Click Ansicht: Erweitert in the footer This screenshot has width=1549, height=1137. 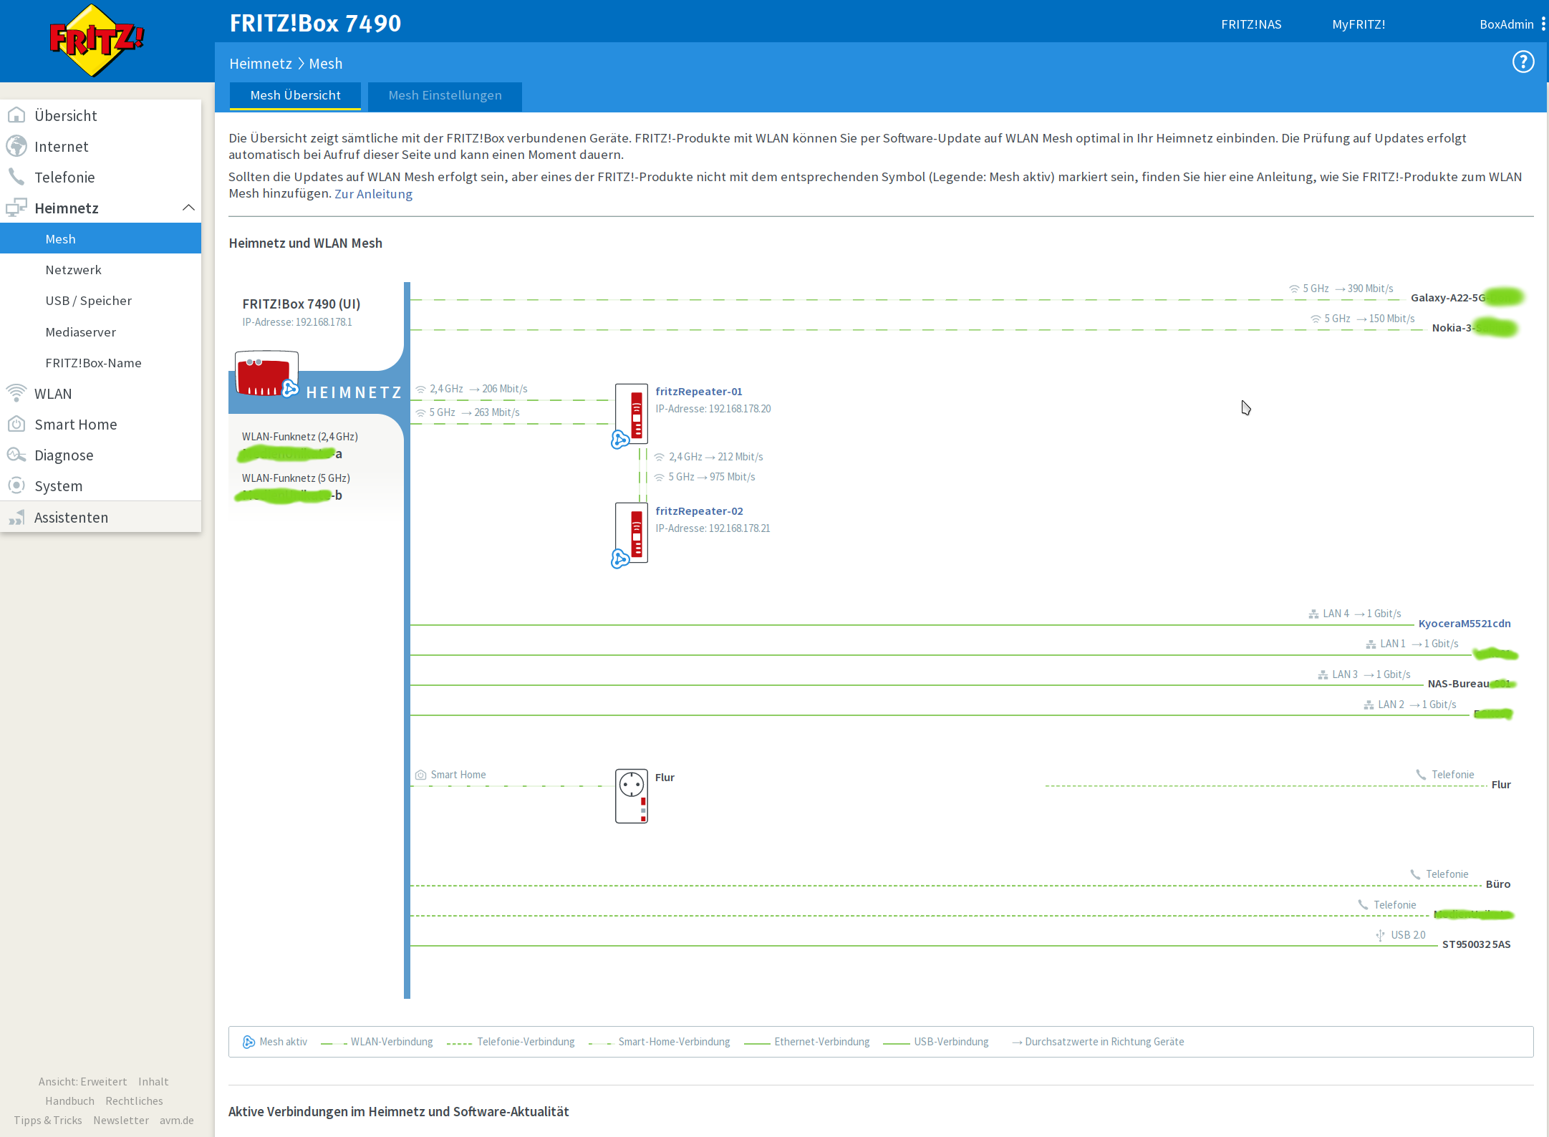point(82,1081)
